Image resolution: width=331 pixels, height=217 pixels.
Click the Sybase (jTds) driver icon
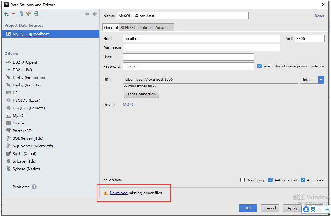point(9,161)
